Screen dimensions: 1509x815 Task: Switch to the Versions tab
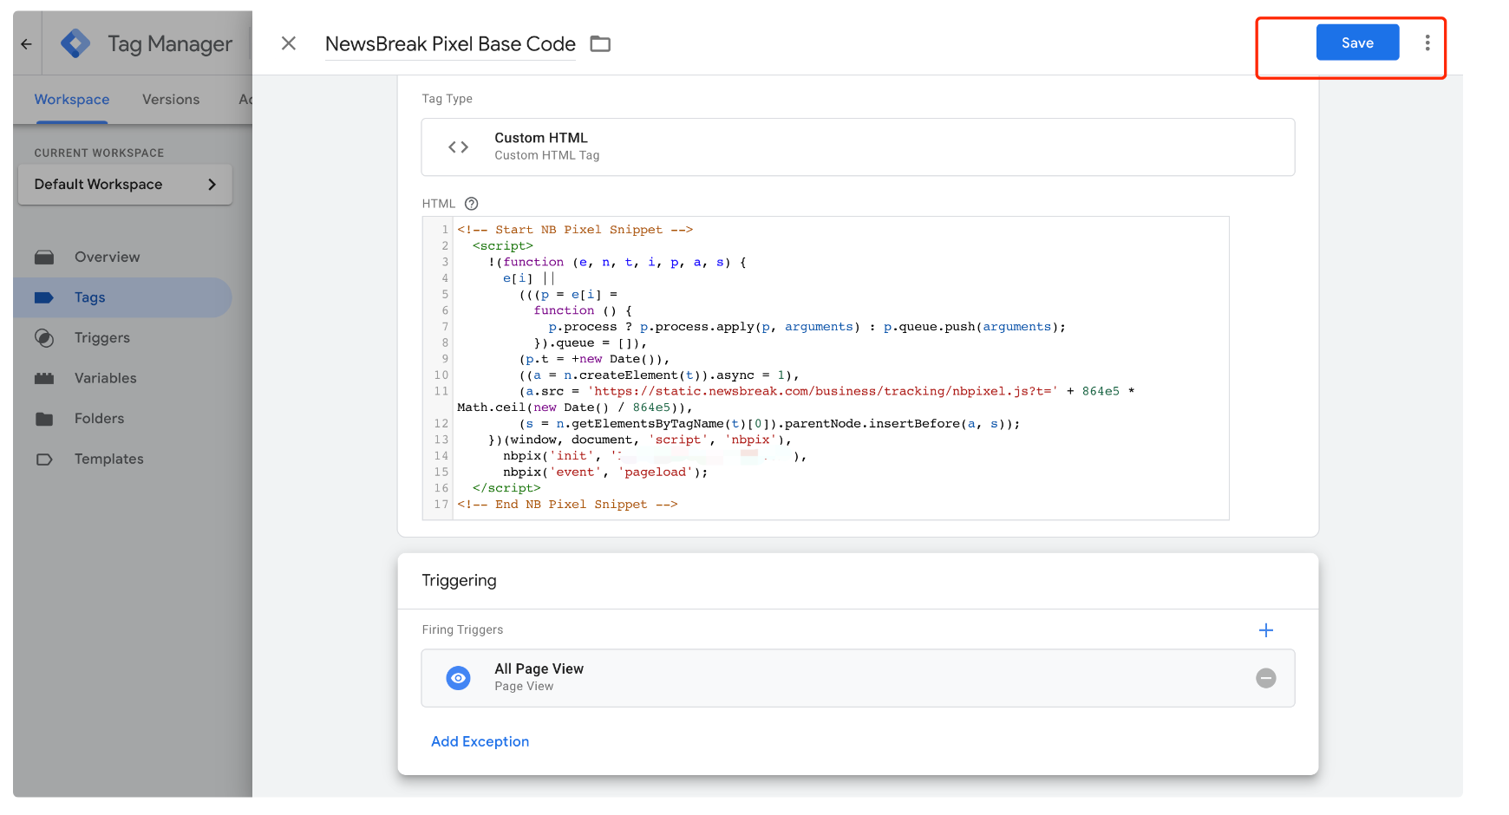click(171, 100)
